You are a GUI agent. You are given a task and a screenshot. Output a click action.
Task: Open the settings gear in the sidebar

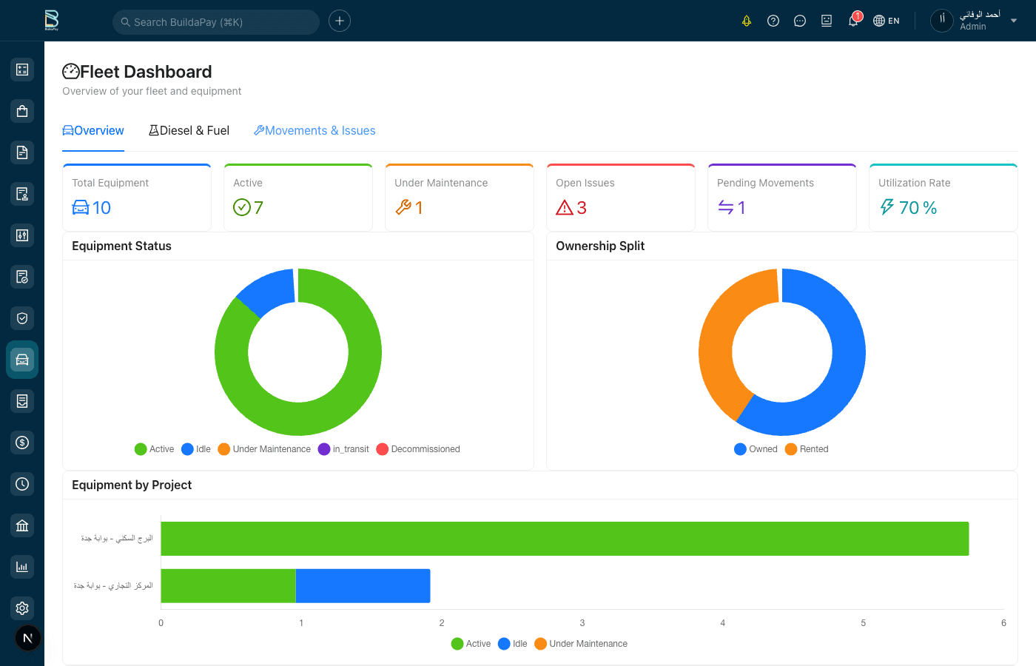[22, 608]
